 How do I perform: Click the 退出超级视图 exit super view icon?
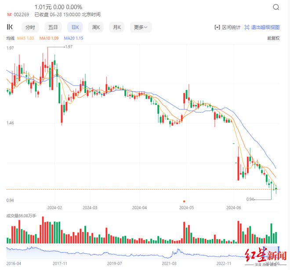[247, 27]
